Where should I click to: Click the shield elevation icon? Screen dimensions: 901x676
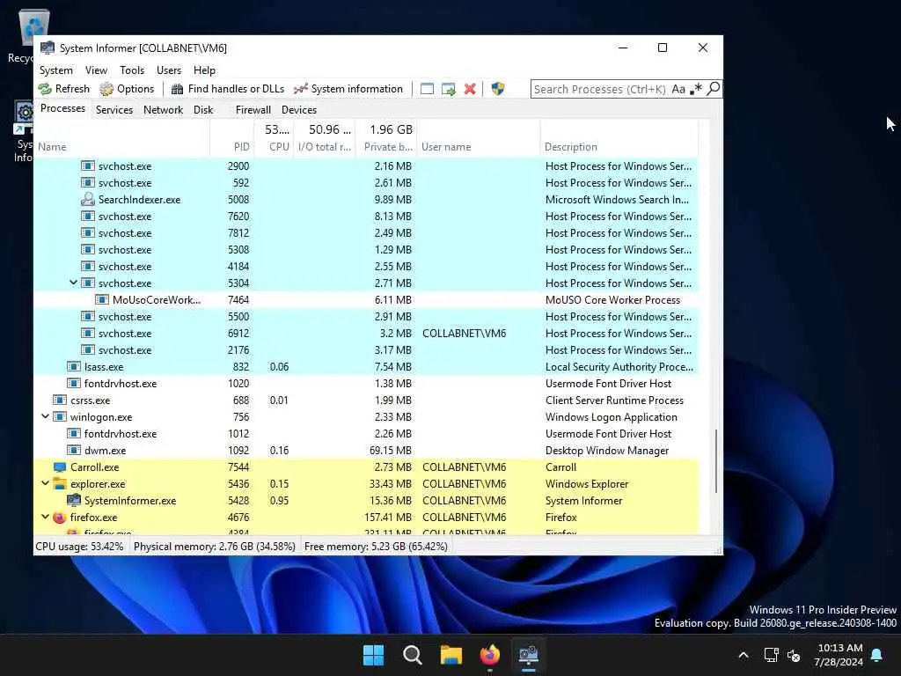tap(498, 89)
